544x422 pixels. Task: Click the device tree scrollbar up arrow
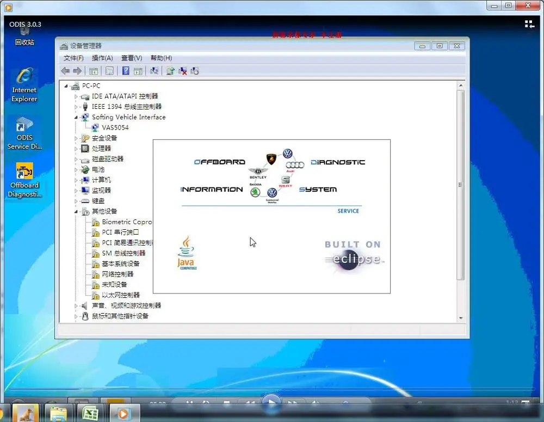pyautogui.click(x=461, y=85)
